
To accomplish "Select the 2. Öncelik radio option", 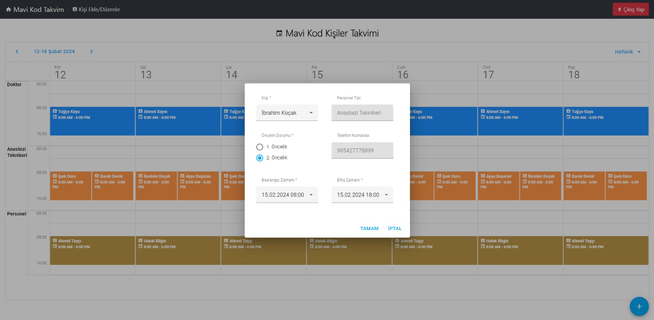I will pos(260,158).
